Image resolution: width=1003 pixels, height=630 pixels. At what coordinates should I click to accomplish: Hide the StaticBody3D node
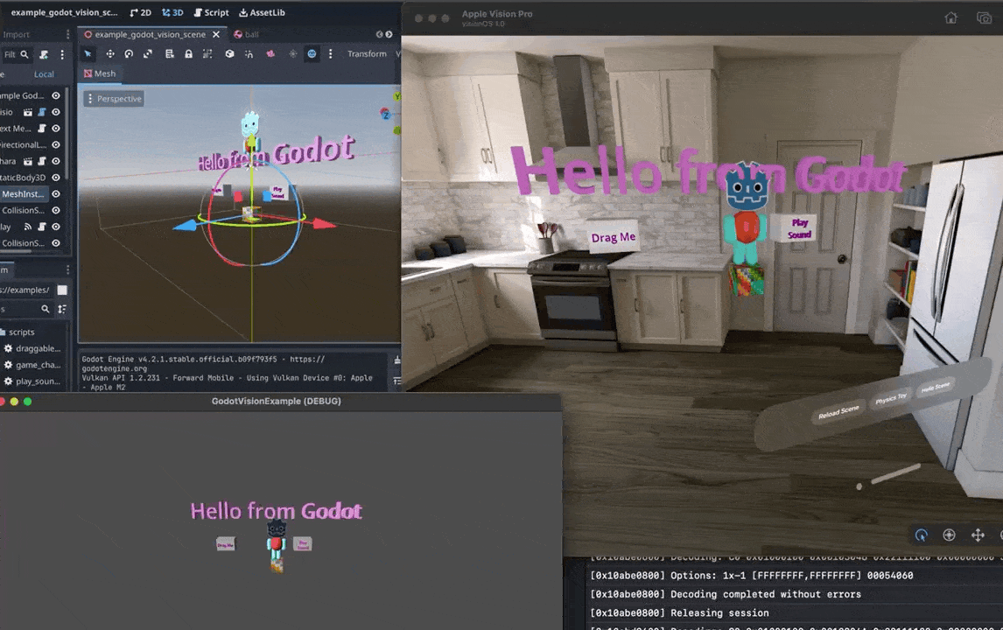(x=56, y=177)
